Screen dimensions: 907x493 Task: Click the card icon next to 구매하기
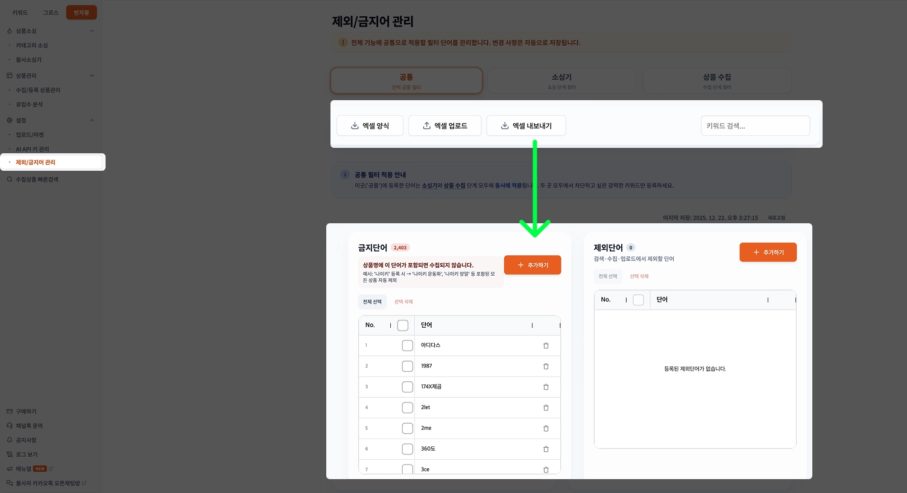10,411
